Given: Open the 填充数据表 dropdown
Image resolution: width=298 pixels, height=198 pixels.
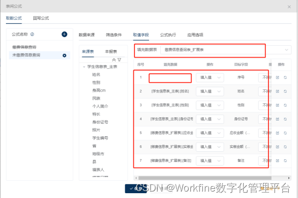Looking at the screenshot, I should [225, 50].
